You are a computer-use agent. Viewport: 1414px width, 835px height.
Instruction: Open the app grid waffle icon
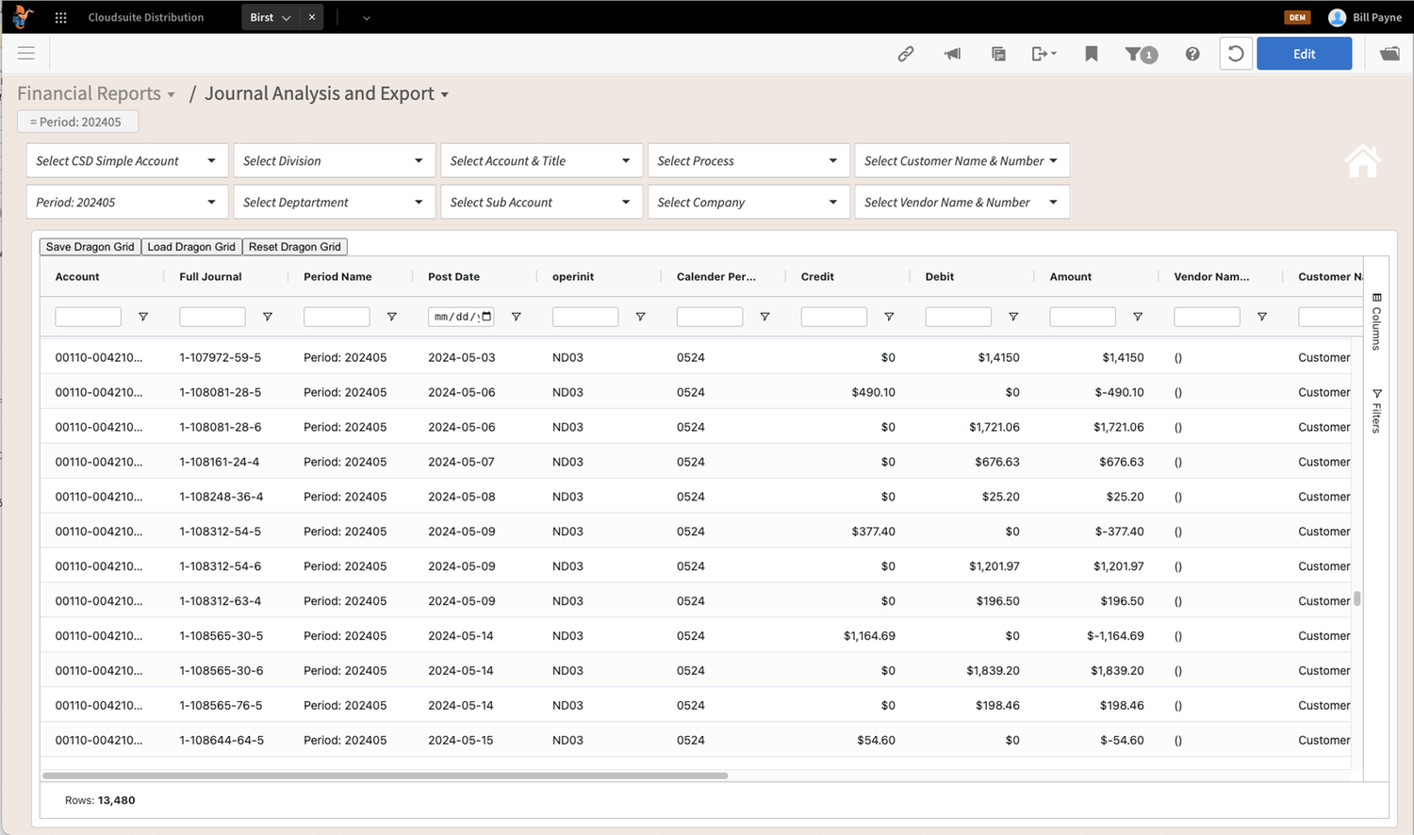pos(59,17)
